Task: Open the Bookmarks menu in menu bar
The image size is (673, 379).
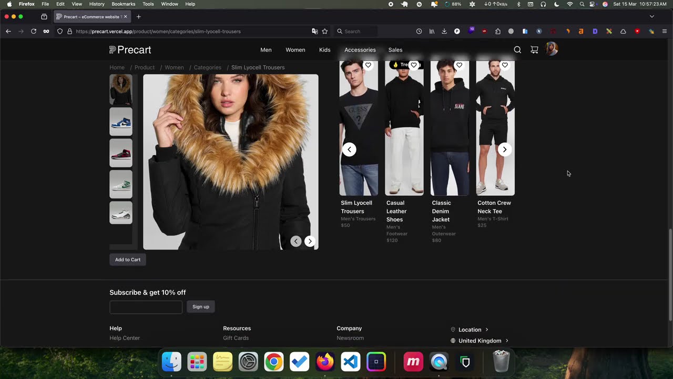Action: (x=124, y=4)
